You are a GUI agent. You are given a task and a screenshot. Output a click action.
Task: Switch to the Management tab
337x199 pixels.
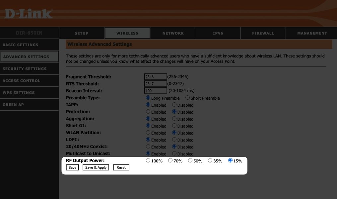pos(312,33)
